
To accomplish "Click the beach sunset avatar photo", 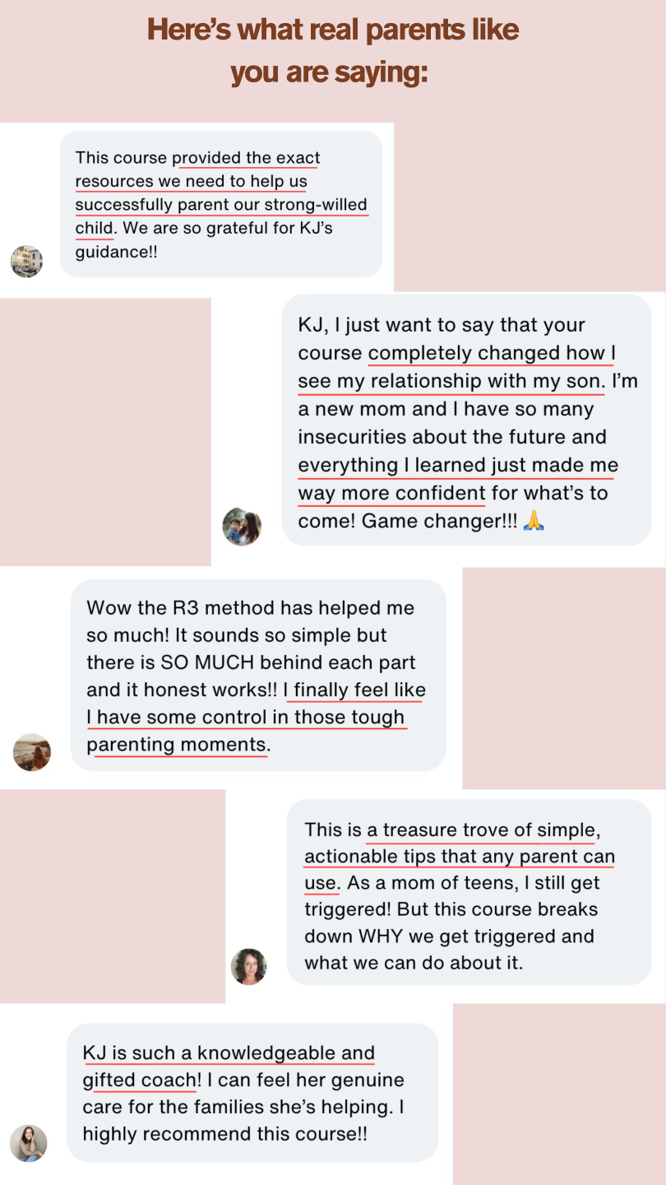I will click(x=32, y=752).
